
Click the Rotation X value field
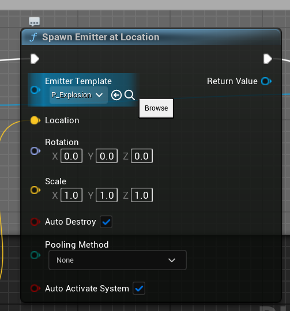[71, 156]
